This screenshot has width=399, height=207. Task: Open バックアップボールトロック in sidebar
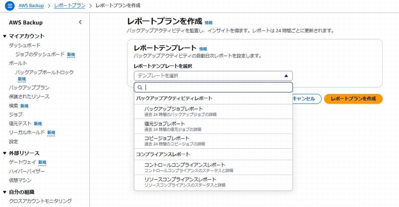tap(45, 72)
